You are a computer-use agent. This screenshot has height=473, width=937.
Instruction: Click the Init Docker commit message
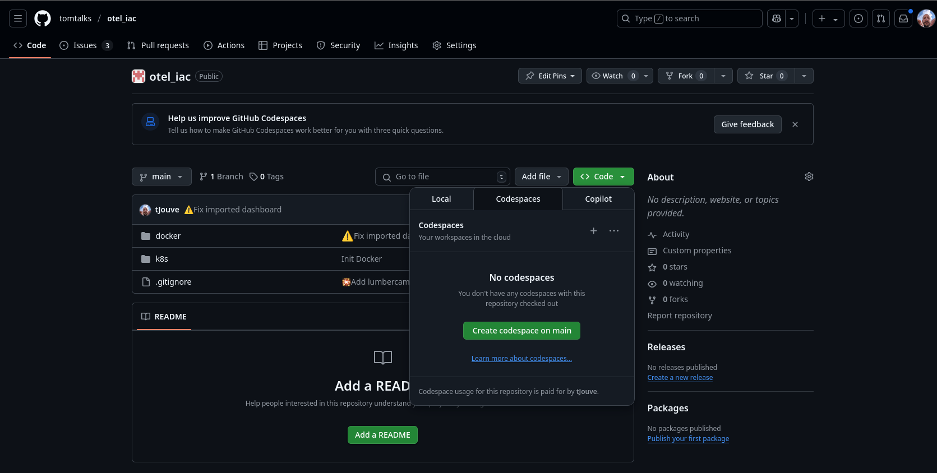point(362,259)
